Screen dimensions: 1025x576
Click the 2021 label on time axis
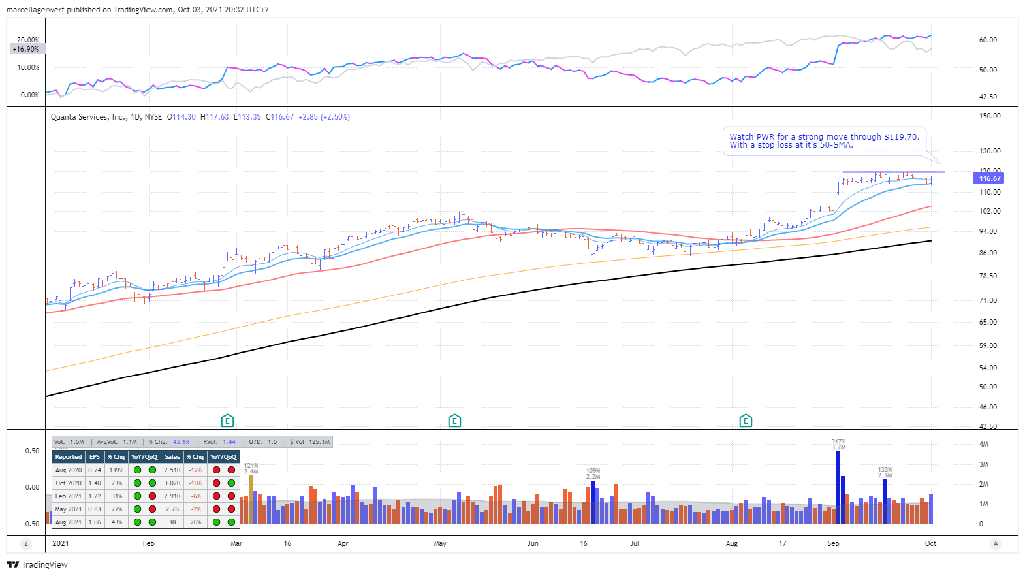click(61, 543)
